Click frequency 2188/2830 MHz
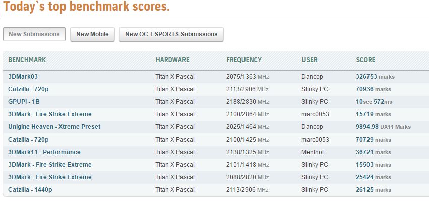Screen dimensions: 429x201 coord(248,102)
